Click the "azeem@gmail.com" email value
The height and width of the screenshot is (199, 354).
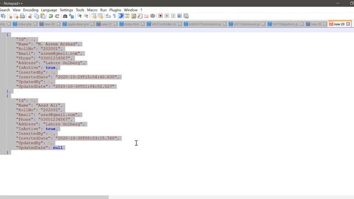(x=59, y=54)
